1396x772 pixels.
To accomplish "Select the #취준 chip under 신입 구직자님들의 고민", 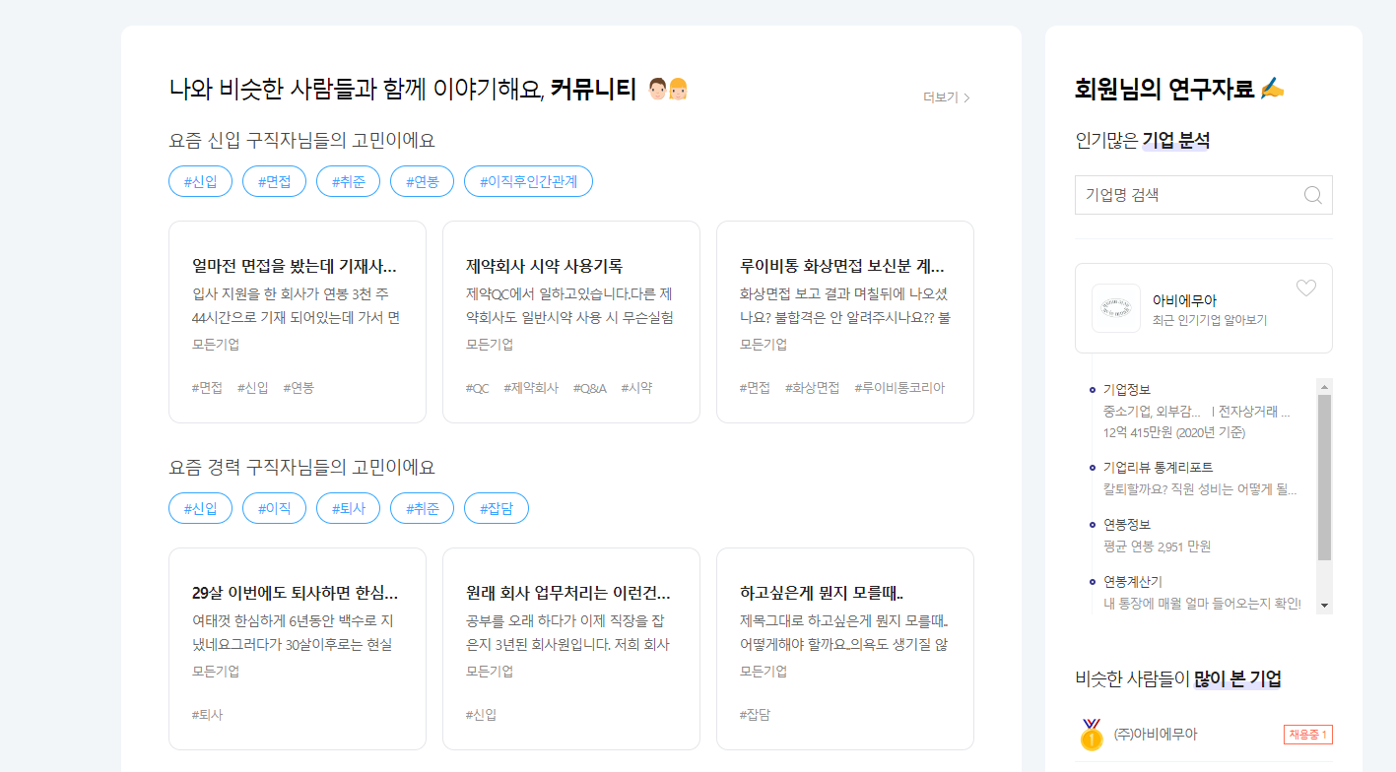I will point(348,181).
